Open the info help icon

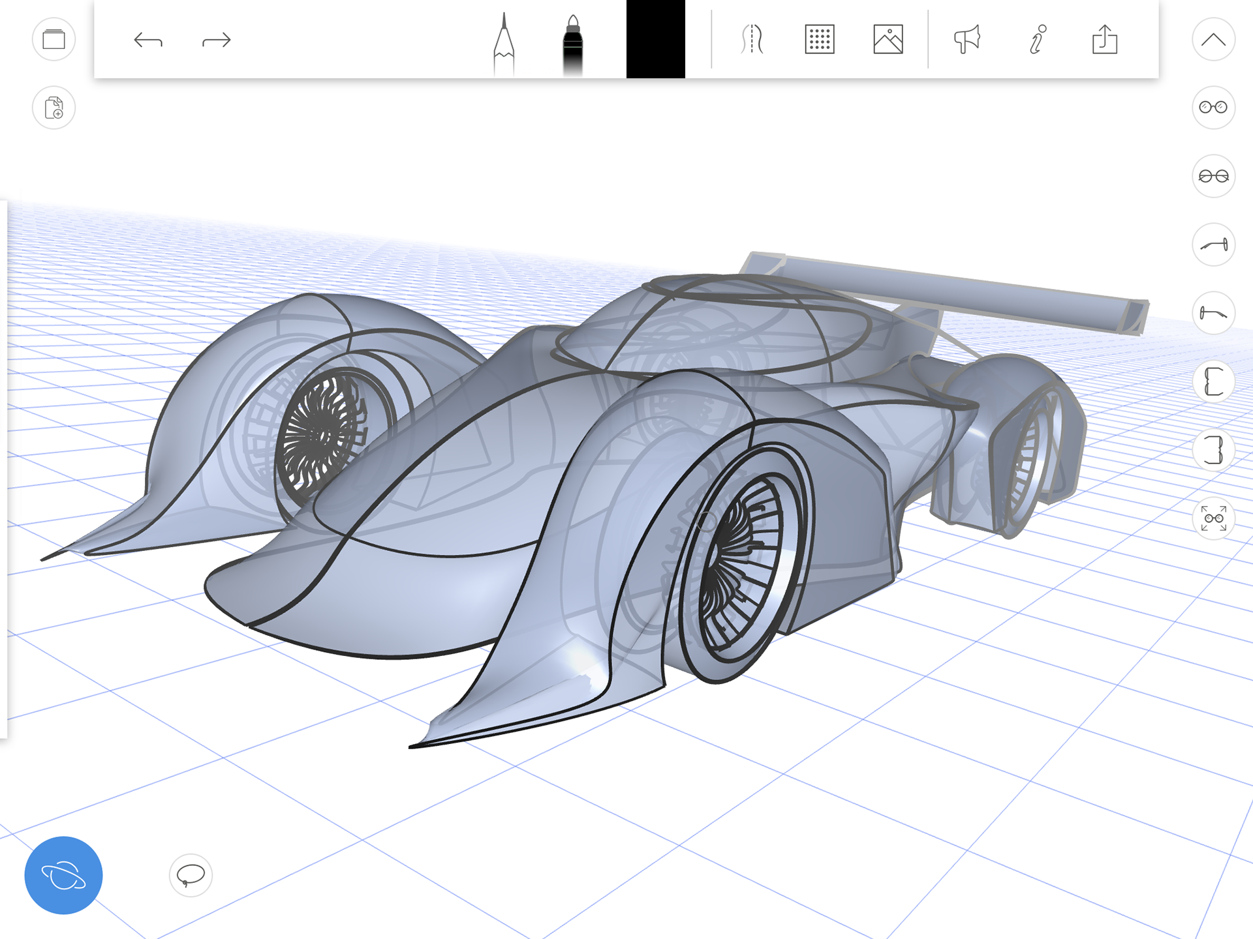coord(1037,39)
